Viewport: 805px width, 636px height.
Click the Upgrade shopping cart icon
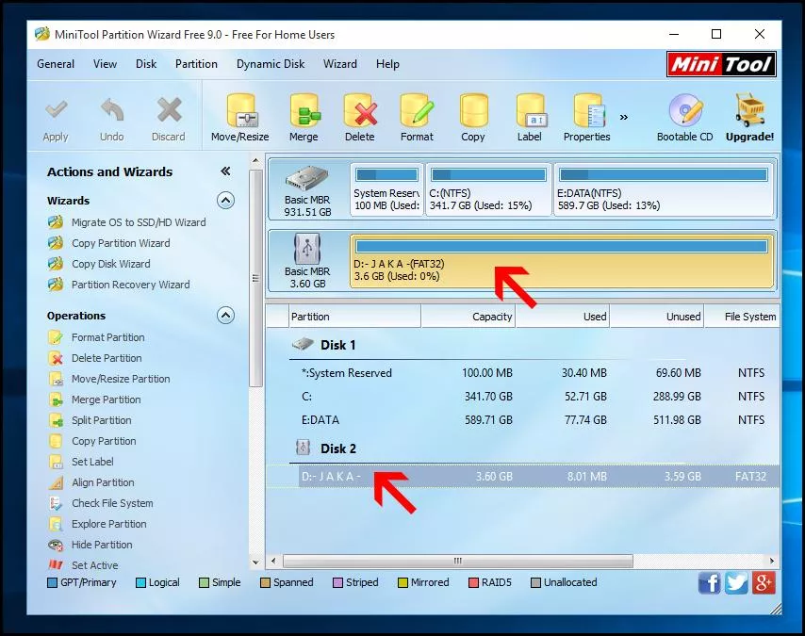point(749,110)
